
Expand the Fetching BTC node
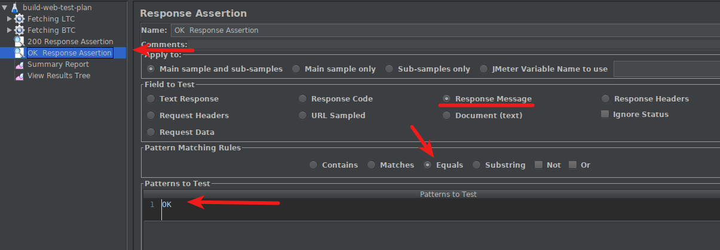[10, 30]
